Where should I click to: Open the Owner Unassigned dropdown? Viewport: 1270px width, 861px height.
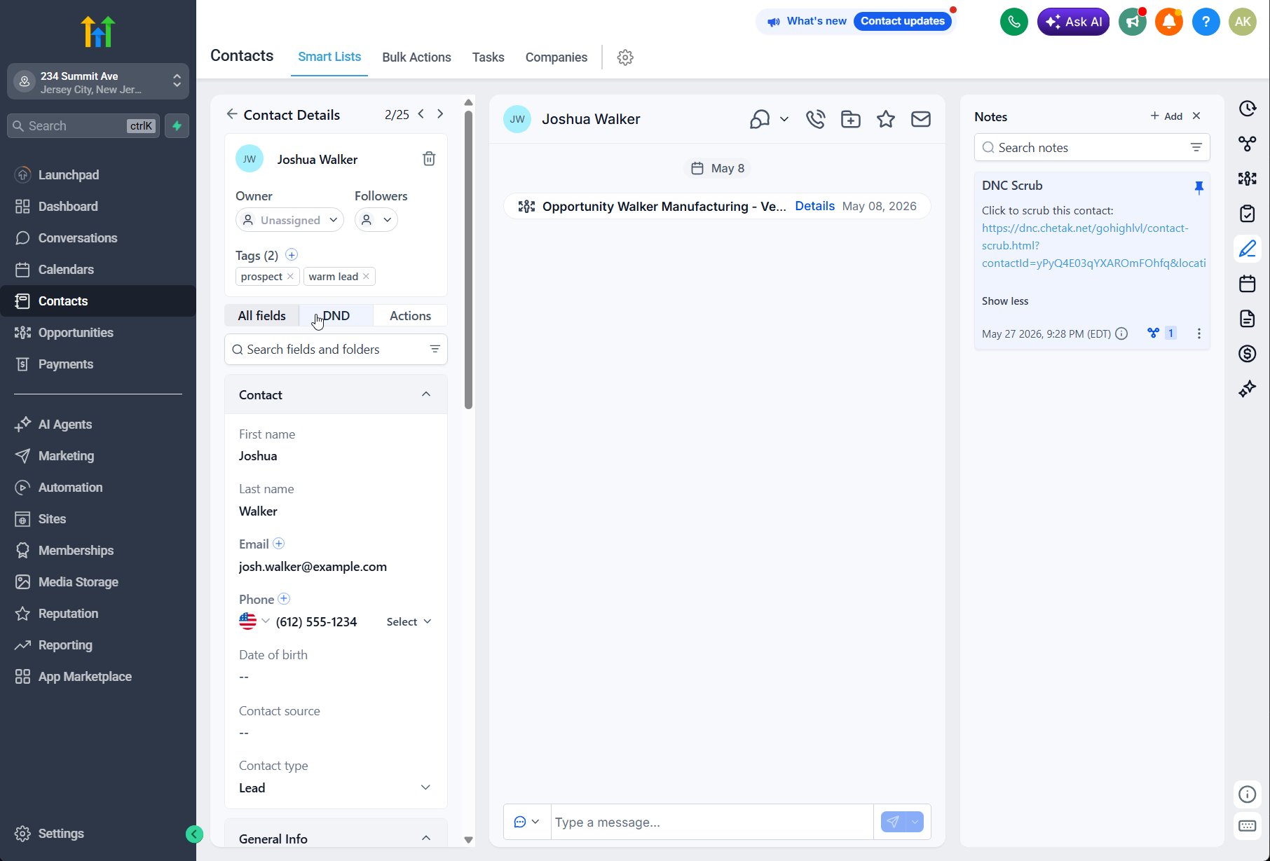289,220
